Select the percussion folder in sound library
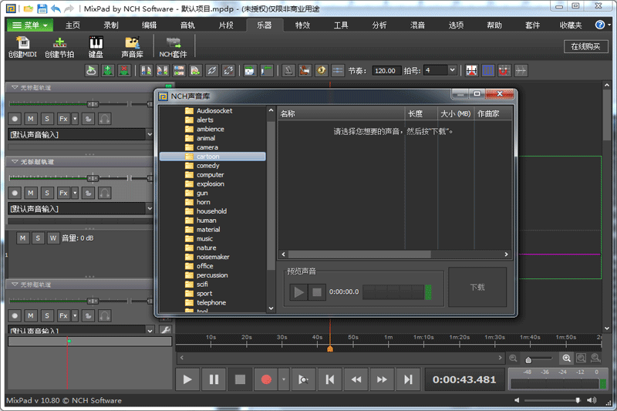The width and height of the screenshot is (617, 411). (x=213, y=275)
